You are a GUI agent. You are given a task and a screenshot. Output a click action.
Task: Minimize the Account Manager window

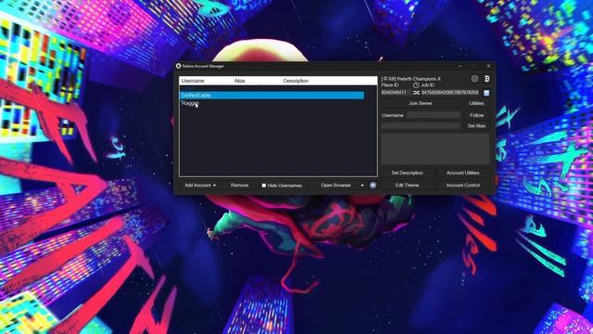coord(461,66)
